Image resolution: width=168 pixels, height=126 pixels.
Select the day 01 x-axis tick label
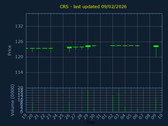tap(105, 116)
